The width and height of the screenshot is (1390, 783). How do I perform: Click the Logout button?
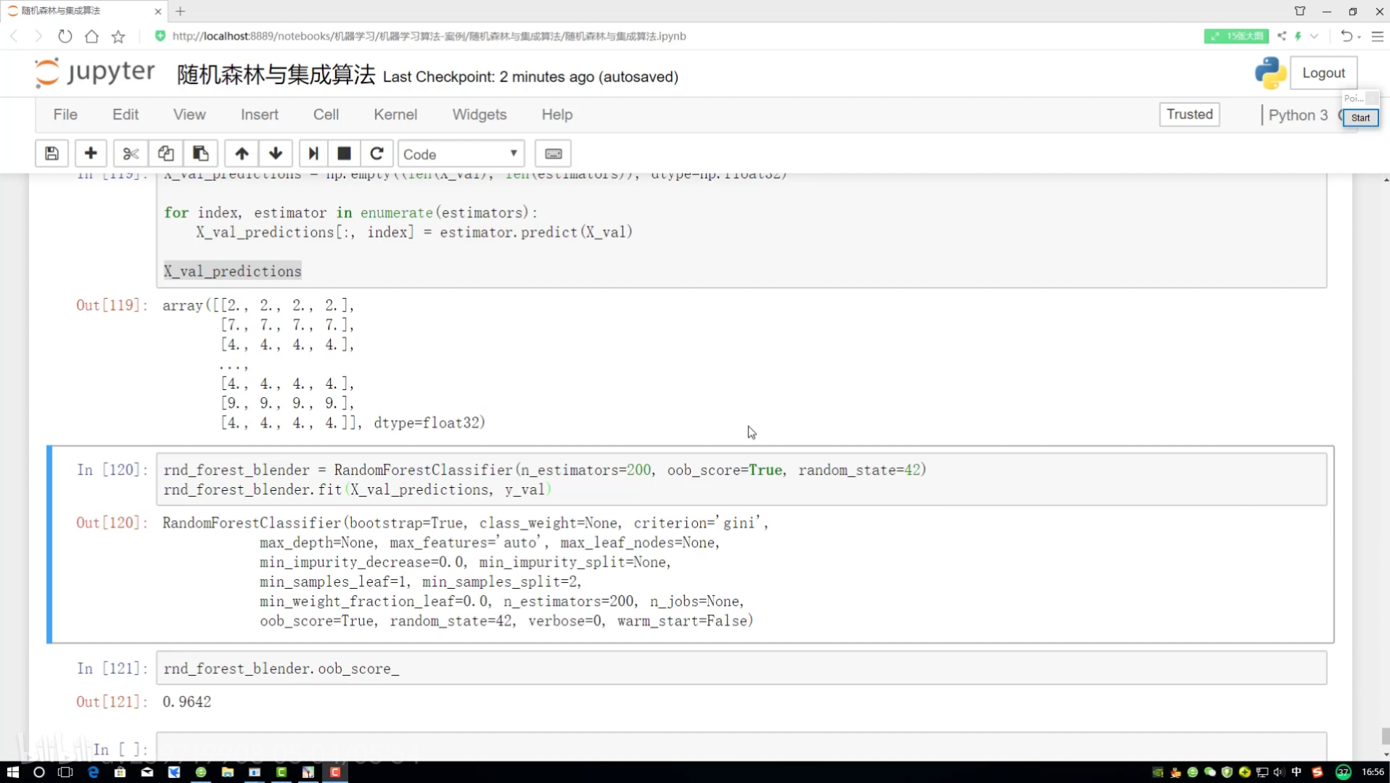1323,73
